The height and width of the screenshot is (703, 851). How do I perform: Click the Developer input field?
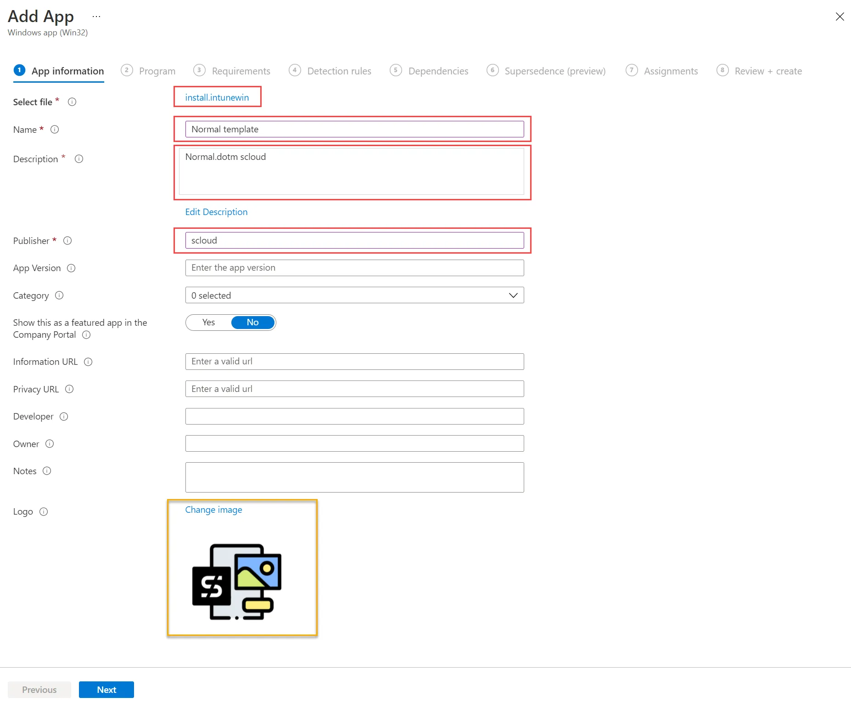354,416
